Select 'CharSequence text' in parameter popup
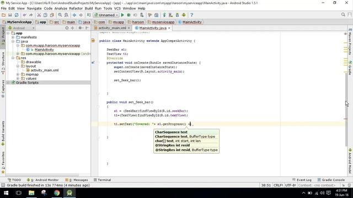 tap(171, 132)
